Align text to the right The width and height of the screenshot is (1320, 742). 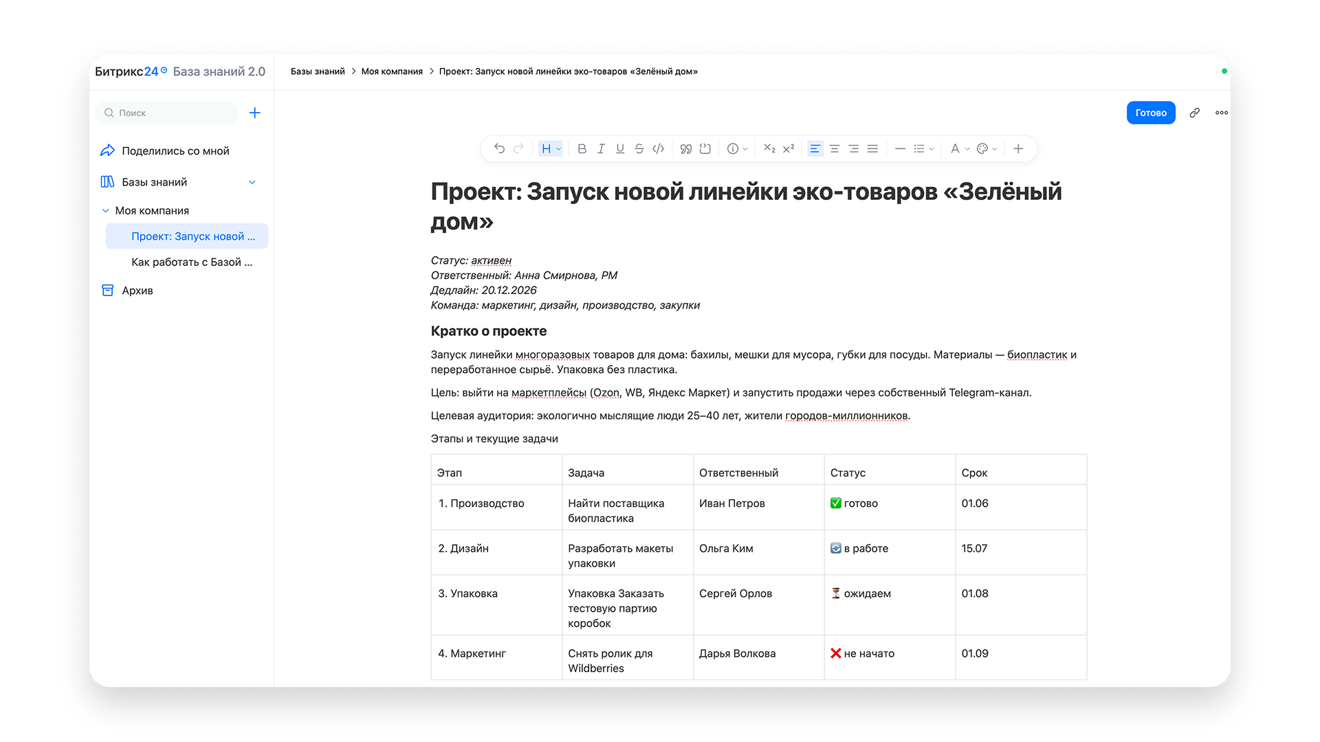[853, 148]
